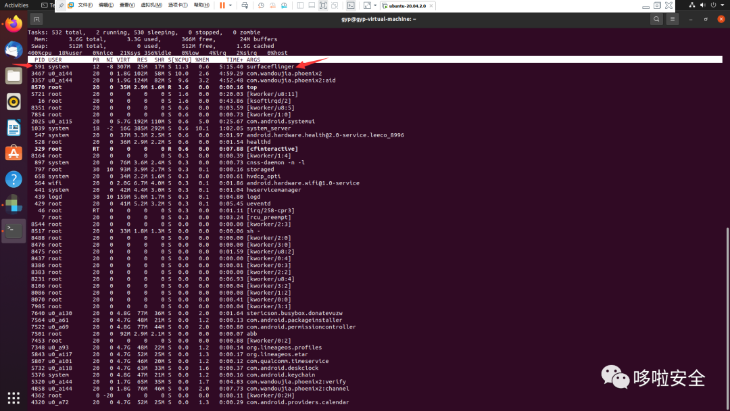
Task: Open the network status icon
Action: [x=692, y=5]
